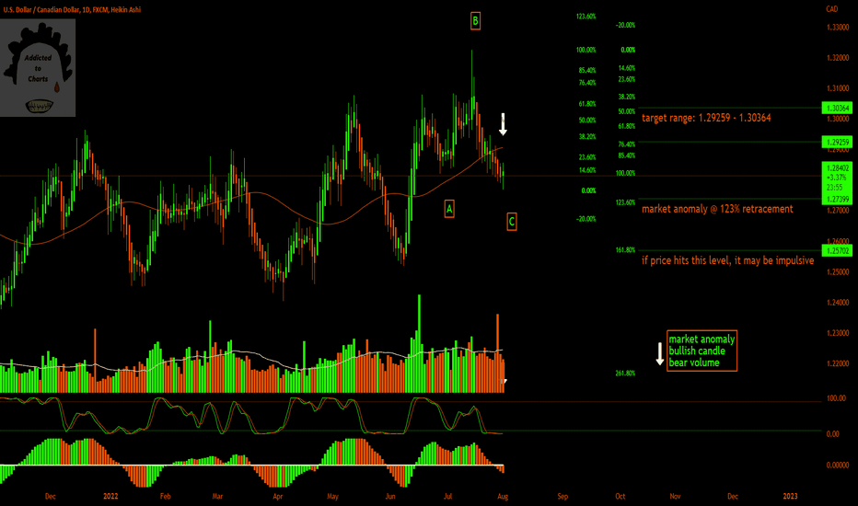Click the 0.00000 histogram scale value

[838, 465]
